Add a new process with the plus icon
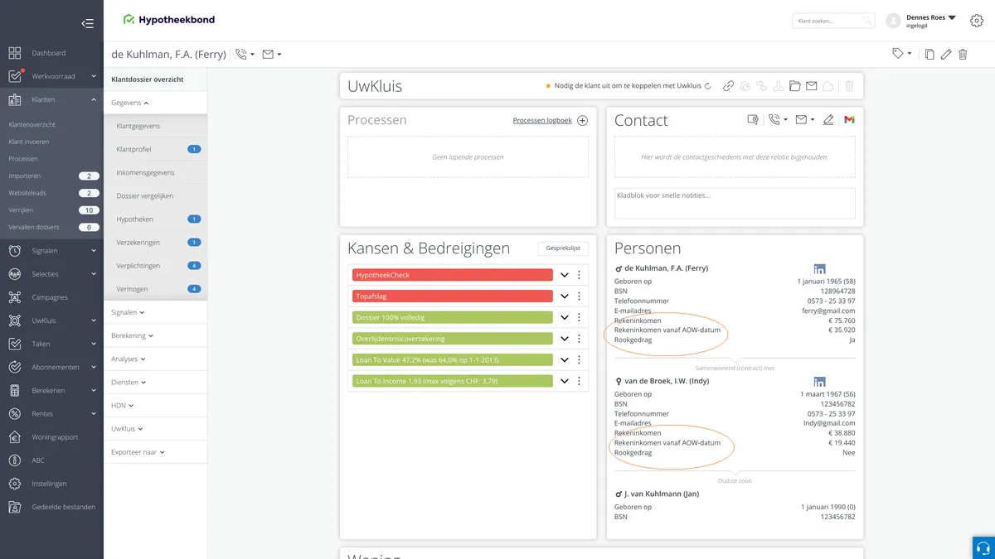The height and width of the screenshot is (559, 995). pyautogui.click(x=583, y=120)
